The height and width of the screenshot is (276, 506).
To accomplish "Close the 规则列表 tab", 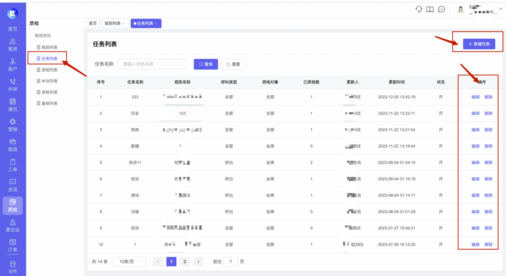I will click(x=123, y=24).
